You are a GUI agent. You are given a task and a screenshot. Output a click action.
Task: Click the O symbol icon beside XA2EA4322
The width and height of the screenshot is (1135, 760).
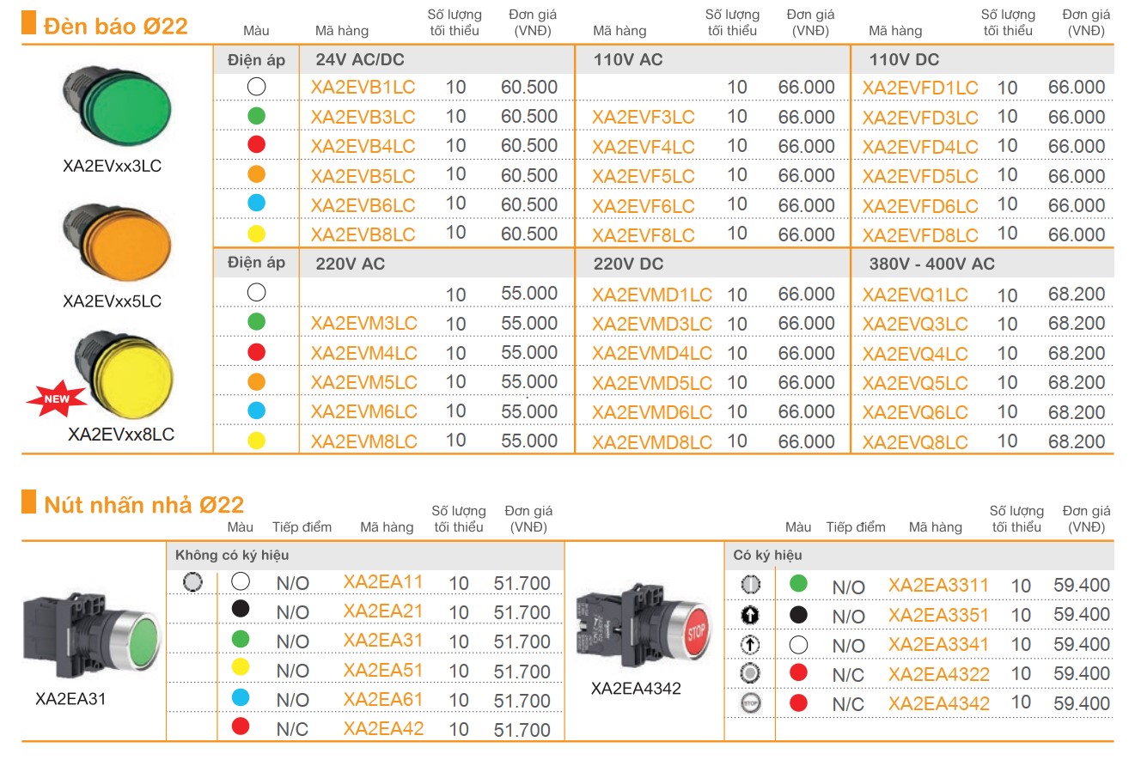coord(750,673)
